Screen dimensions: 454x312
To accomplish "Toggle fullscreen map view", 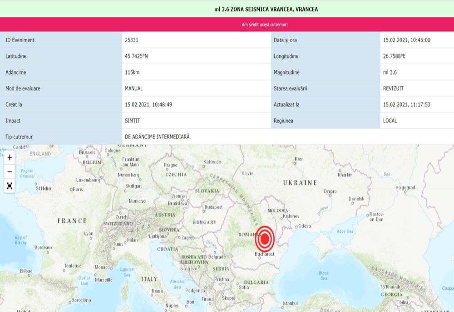I will point(10,185).
